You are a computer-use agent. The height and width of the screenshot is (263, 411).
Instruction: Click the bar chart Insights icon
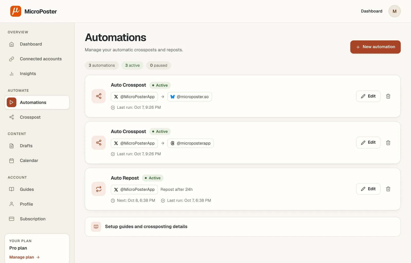12,74
